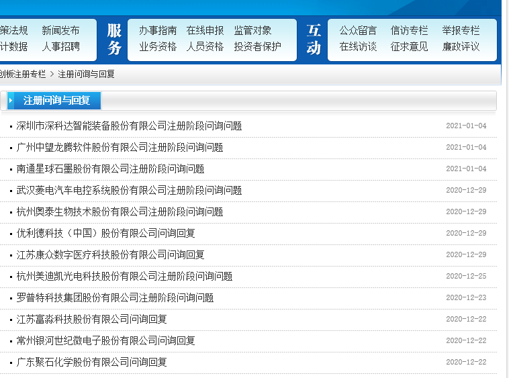This screenshot has width=513, height=378.
Task: Open 江苏康众数字医疗科技 reply article
Action: click(x=110, y=254)
